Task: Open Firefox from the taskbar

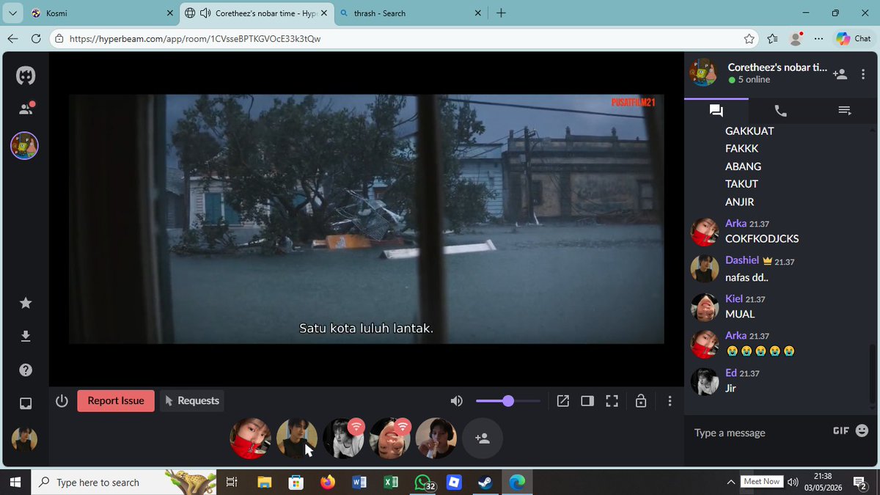Action: point(328,483)
